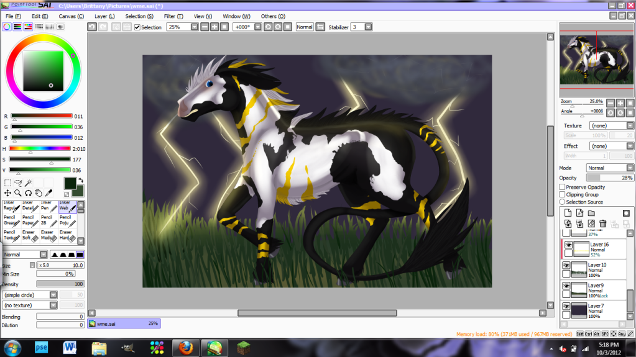Screen dimensions: 636x357
Task: Create a new normal layer
Action: click(x=568, y=213)
